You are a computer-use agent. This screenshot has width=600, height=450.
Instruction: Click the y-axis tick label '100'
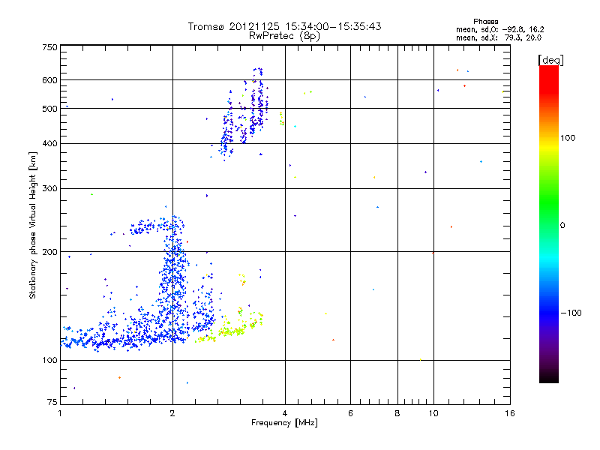(x=49, y=361)
